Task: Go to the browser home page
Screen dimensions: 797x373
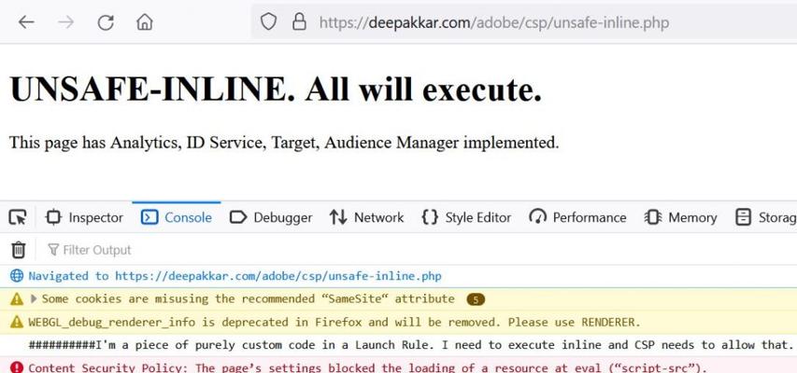Action: pyautogui.click(x=144, y=22)
